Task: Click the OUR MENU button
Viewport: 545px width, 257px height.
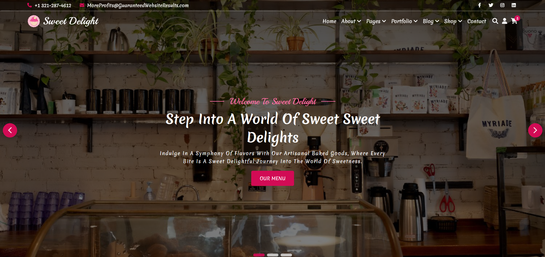Action: tap(273, 178)
